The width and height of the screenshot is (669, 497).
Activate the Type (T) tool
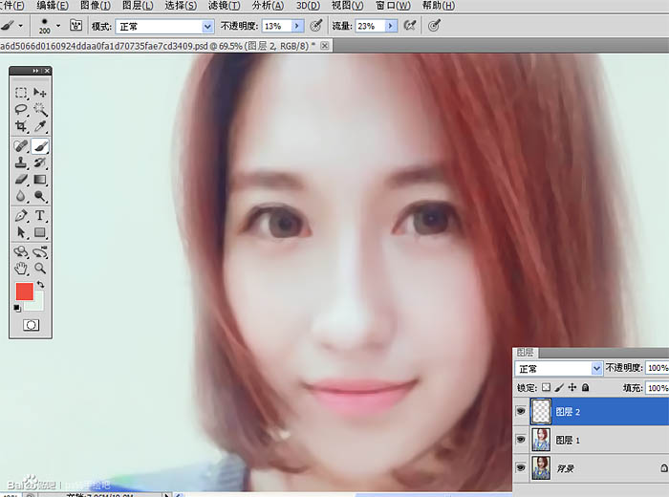[40, 216]
